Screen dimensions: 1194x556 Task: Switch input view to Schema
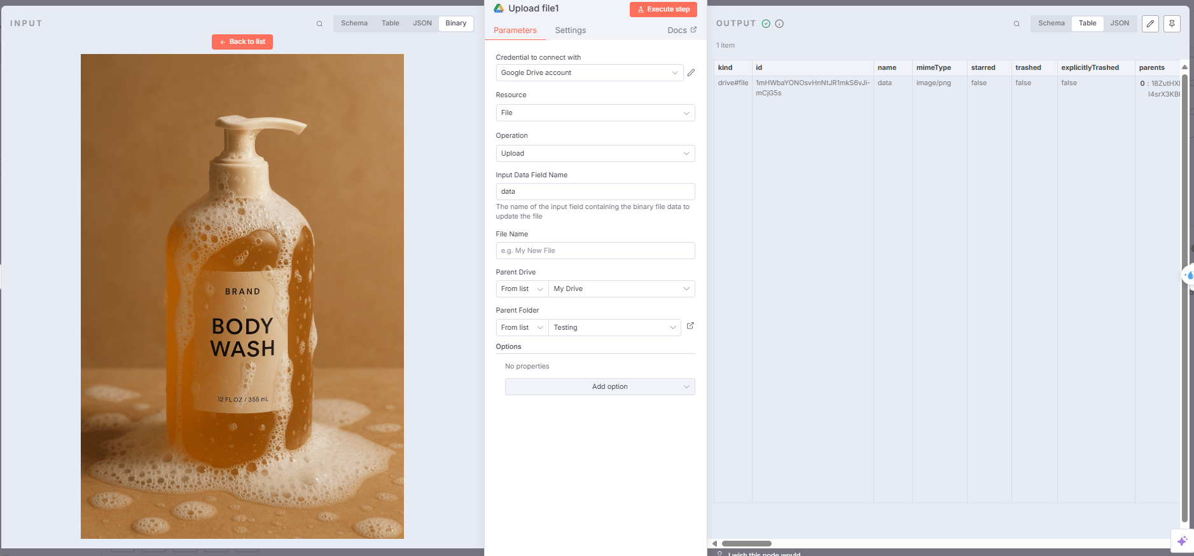354,24
